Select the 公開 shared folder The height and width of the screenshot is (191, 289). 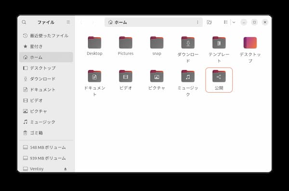coord(219,80)
